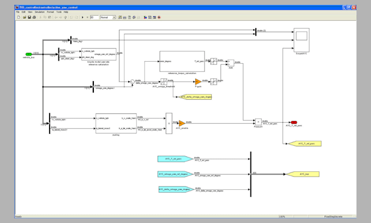Select the cyan AYC_delta_omega_yaw From tag

coord(176,189)
